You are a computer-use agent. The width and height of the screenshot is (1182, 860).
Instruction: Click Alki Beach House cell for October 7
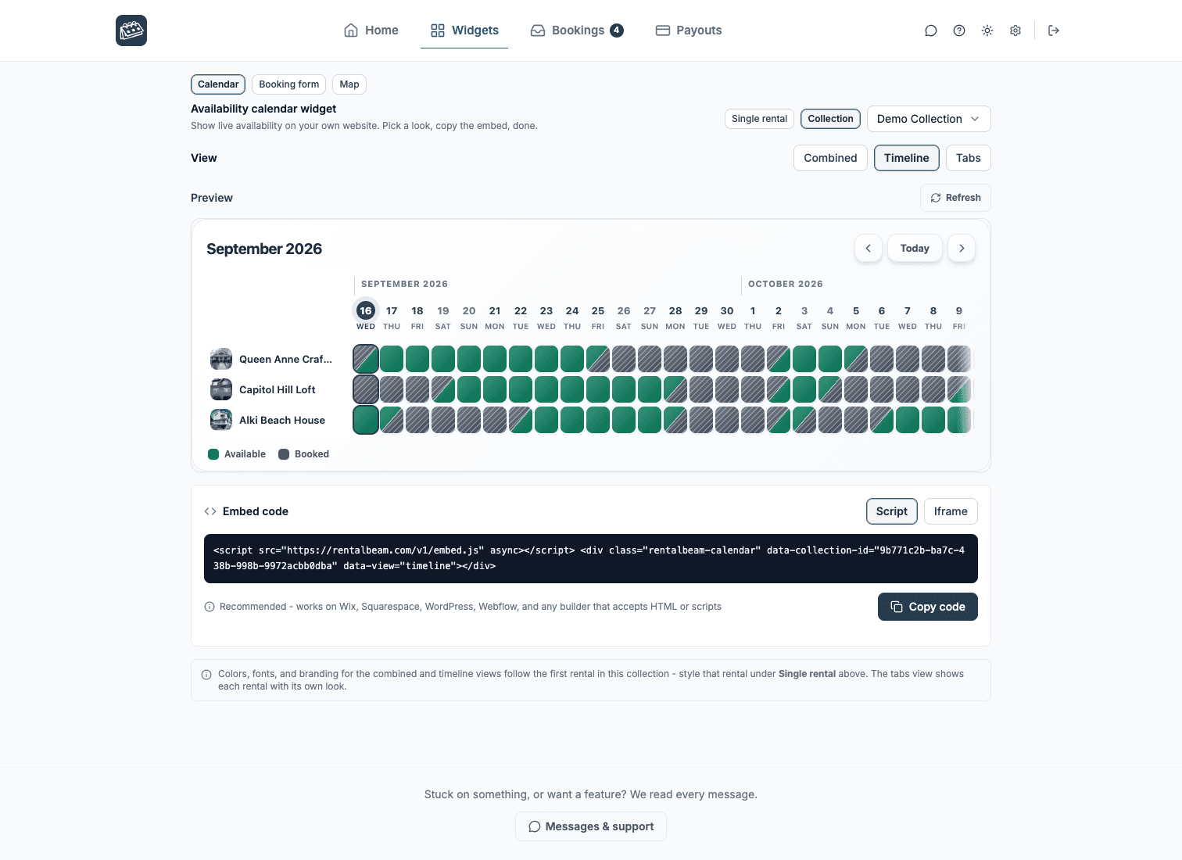click(908, 420)
